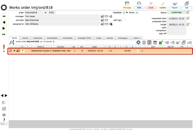193x130 pixels.
Task: Toggle the self-sign checkbox
Action: 124,20
